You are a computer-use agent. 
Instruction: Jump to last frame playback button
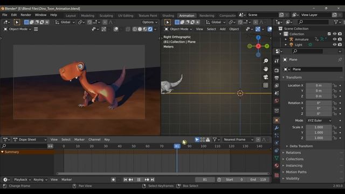(153, 179)
